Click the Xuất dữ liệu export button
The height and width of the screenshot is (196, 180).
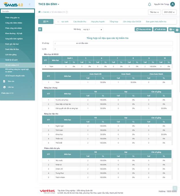[160, 29]
